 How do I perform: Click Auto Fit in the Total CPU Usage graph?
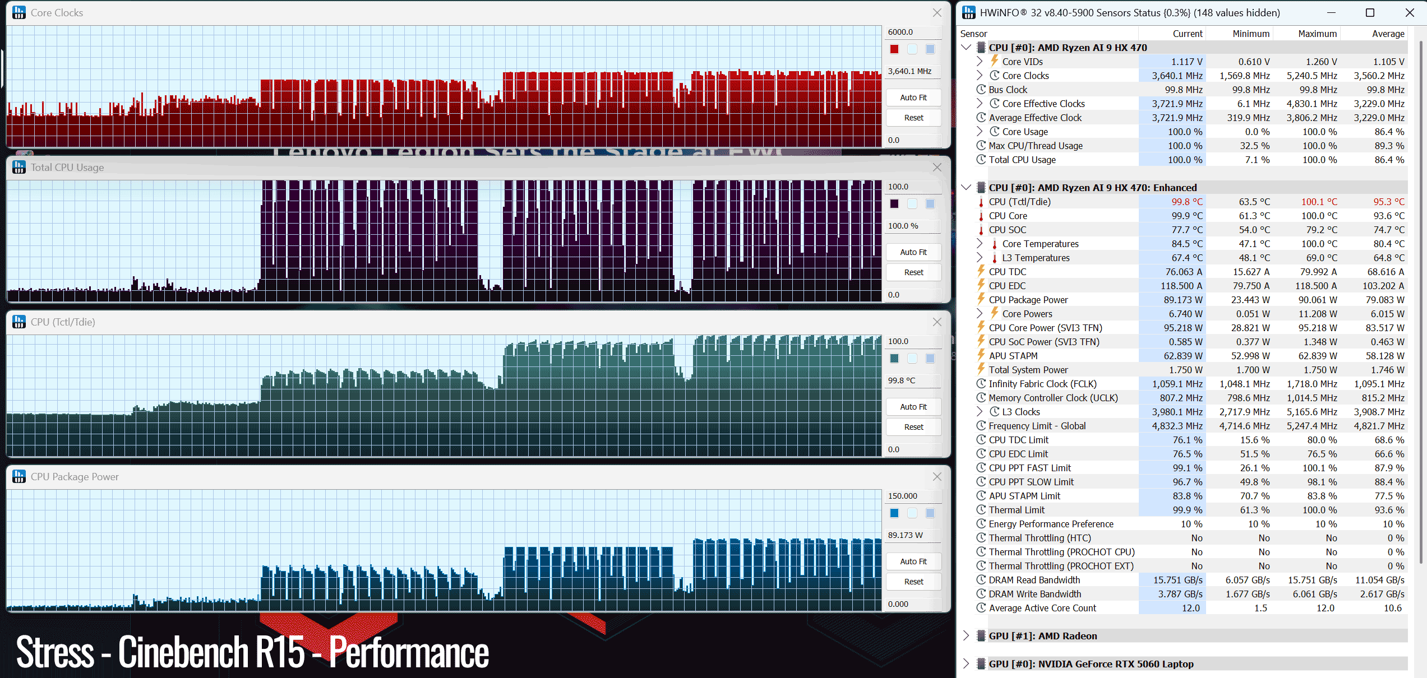point(913,252)
